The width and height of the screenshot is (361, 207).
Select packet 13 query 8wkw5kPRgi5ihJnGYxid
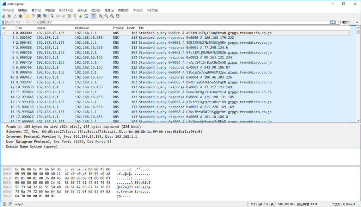tap(175, 92)
